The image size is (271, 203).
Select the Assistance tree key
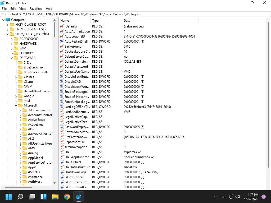click(x=35, y=177)
